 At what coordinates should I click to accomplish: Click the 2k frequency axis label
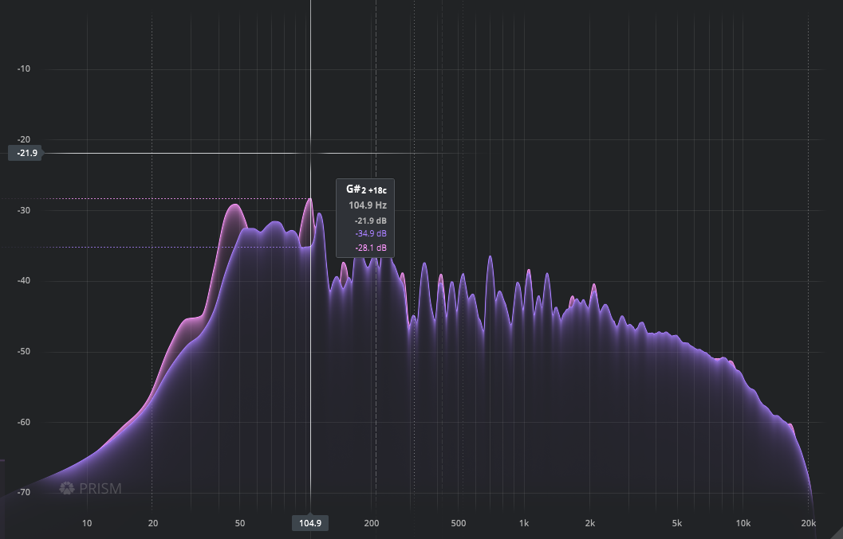589,523
